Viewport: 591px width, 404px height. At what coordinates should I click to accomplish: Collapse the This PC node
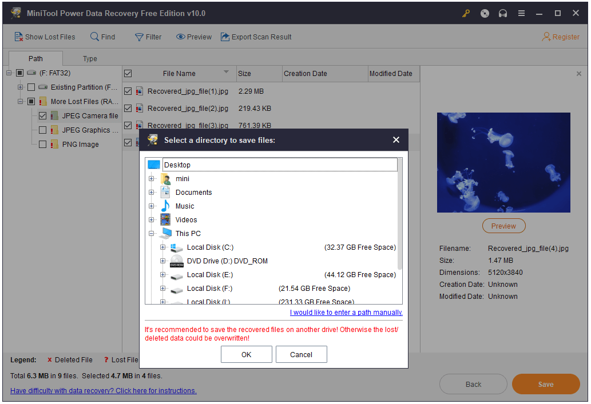point(152,234)
